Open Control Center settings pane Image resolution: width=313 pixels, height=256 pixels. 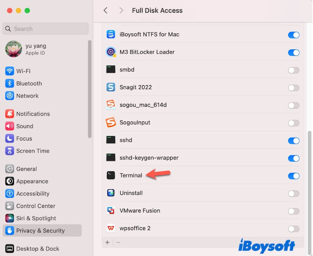pos(36,206)
